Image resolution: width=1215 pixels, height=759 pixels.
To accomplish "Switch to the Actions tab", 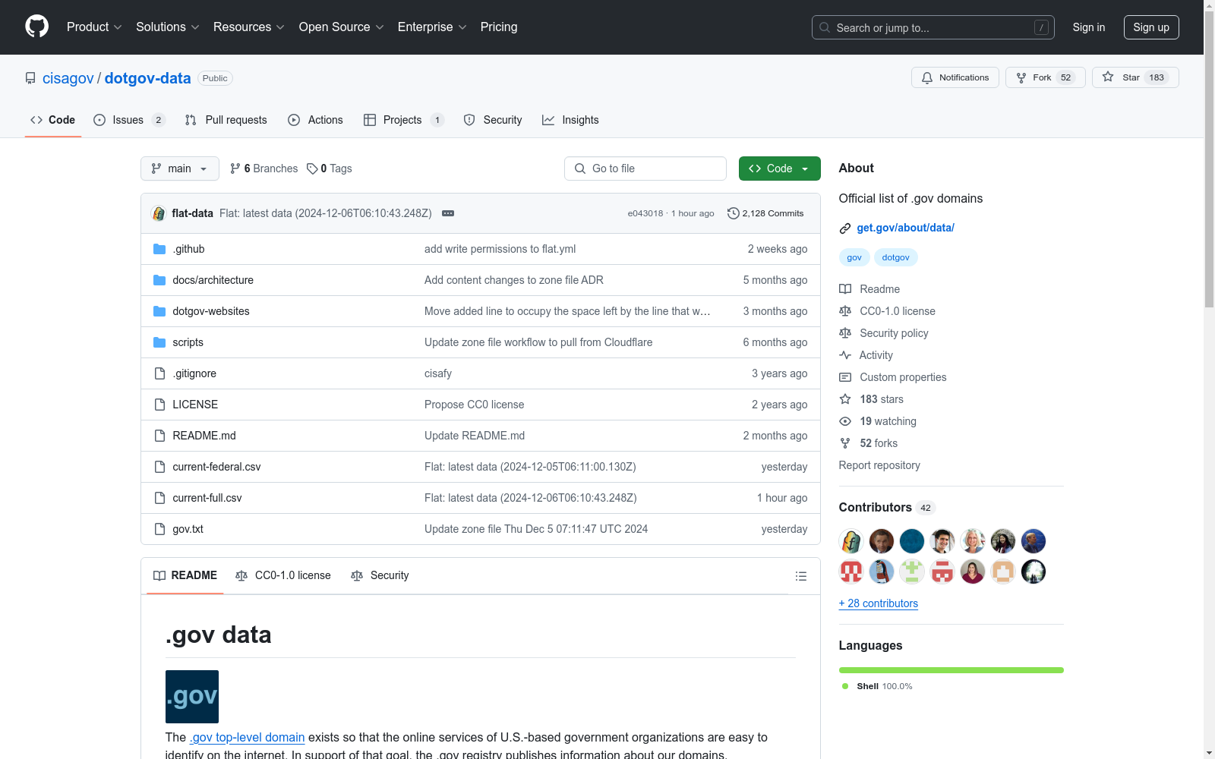I will point(316,120).
